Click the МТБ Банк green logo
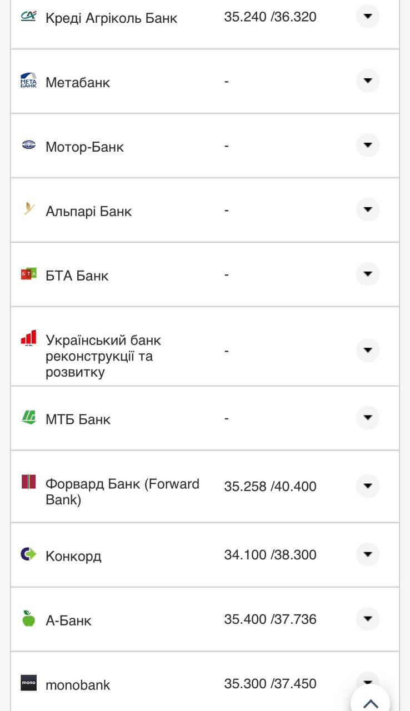This screenshot has height=711, width=410. 28,417
